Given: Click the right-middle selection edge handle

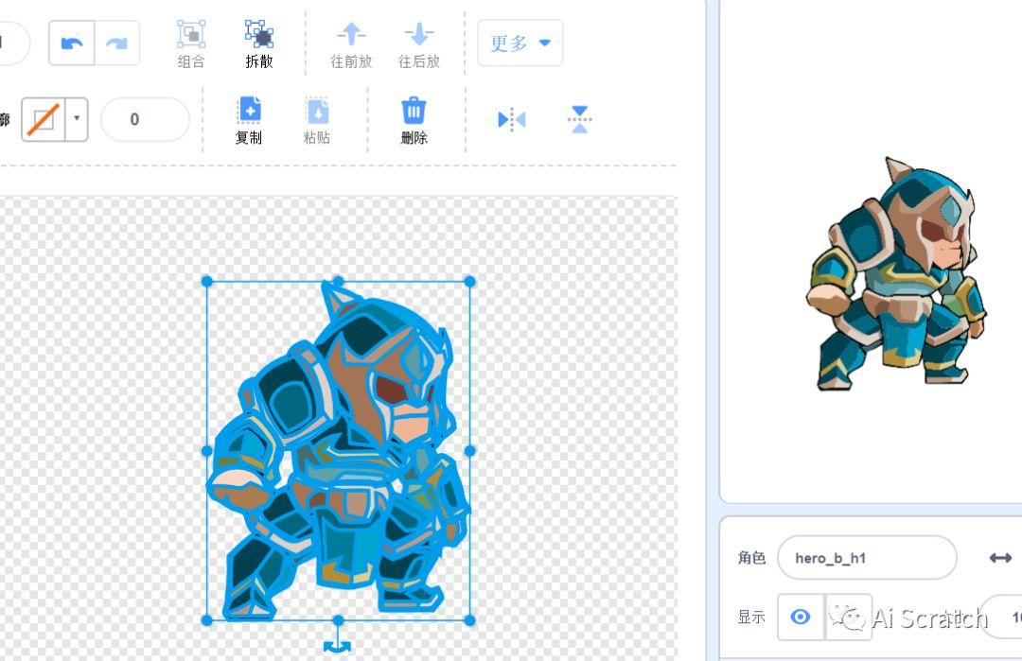Looking at the screenshot, I should tap(470, 451).
